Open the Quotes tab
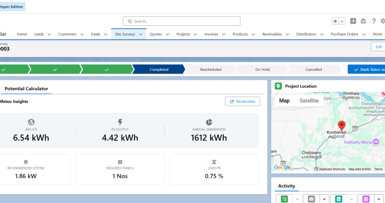Screen dimensions: 385x203 156,34
